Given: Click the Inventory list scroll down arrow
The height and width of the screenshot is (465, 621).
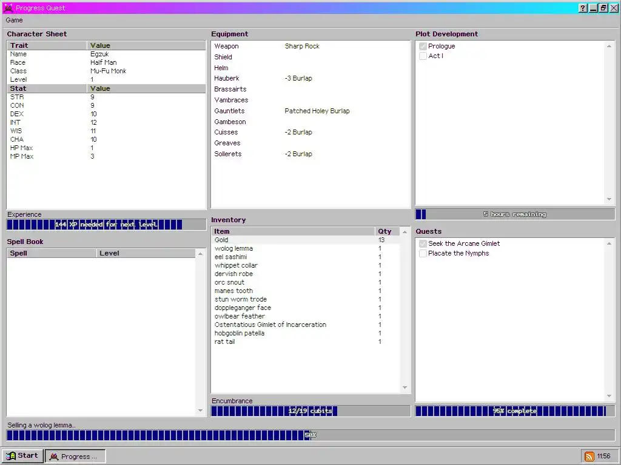Looking at the screenshot, I should (404, 387).
